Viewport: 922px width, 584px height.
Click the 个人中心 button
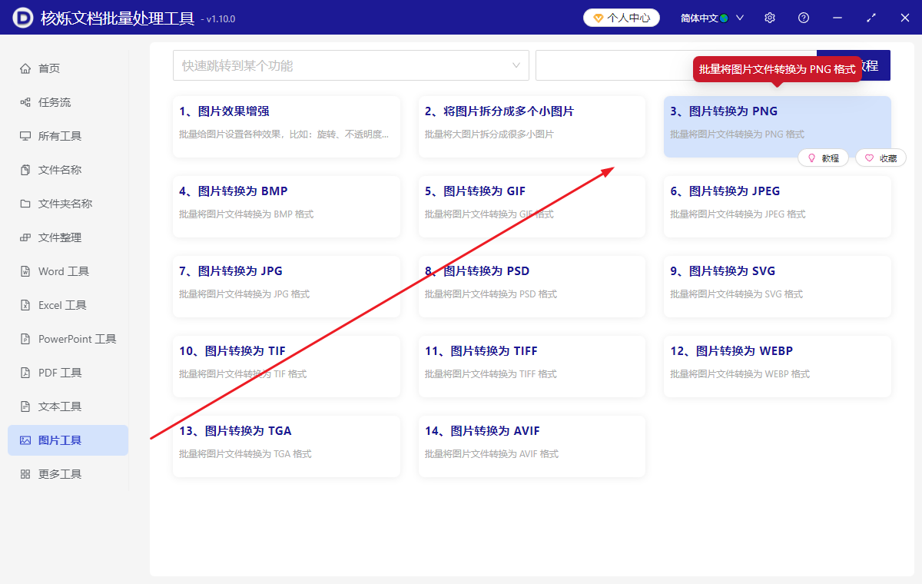(622, 18)
